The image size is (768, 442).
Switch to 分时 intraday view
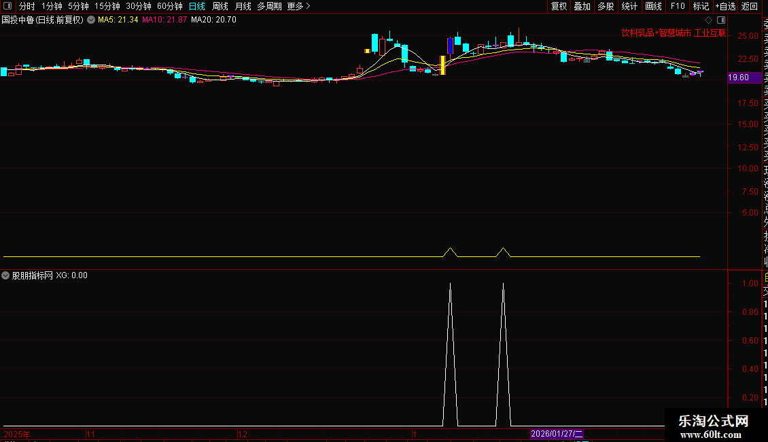tap(27, 6)
